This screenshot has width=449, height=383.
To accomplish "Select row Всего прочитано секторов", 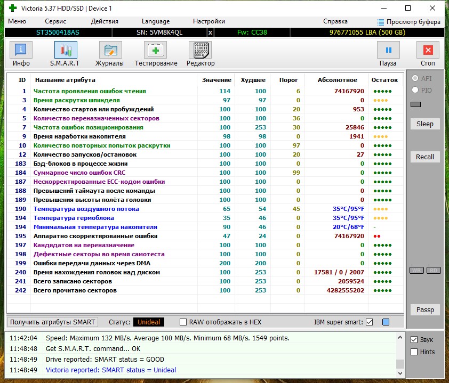I will 205,290.
